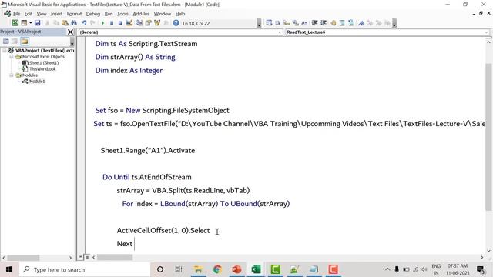Click the line "Dim index As Integer"
Image resolution: width=493 pixels, height=277 pixels.
click(129, 70)
